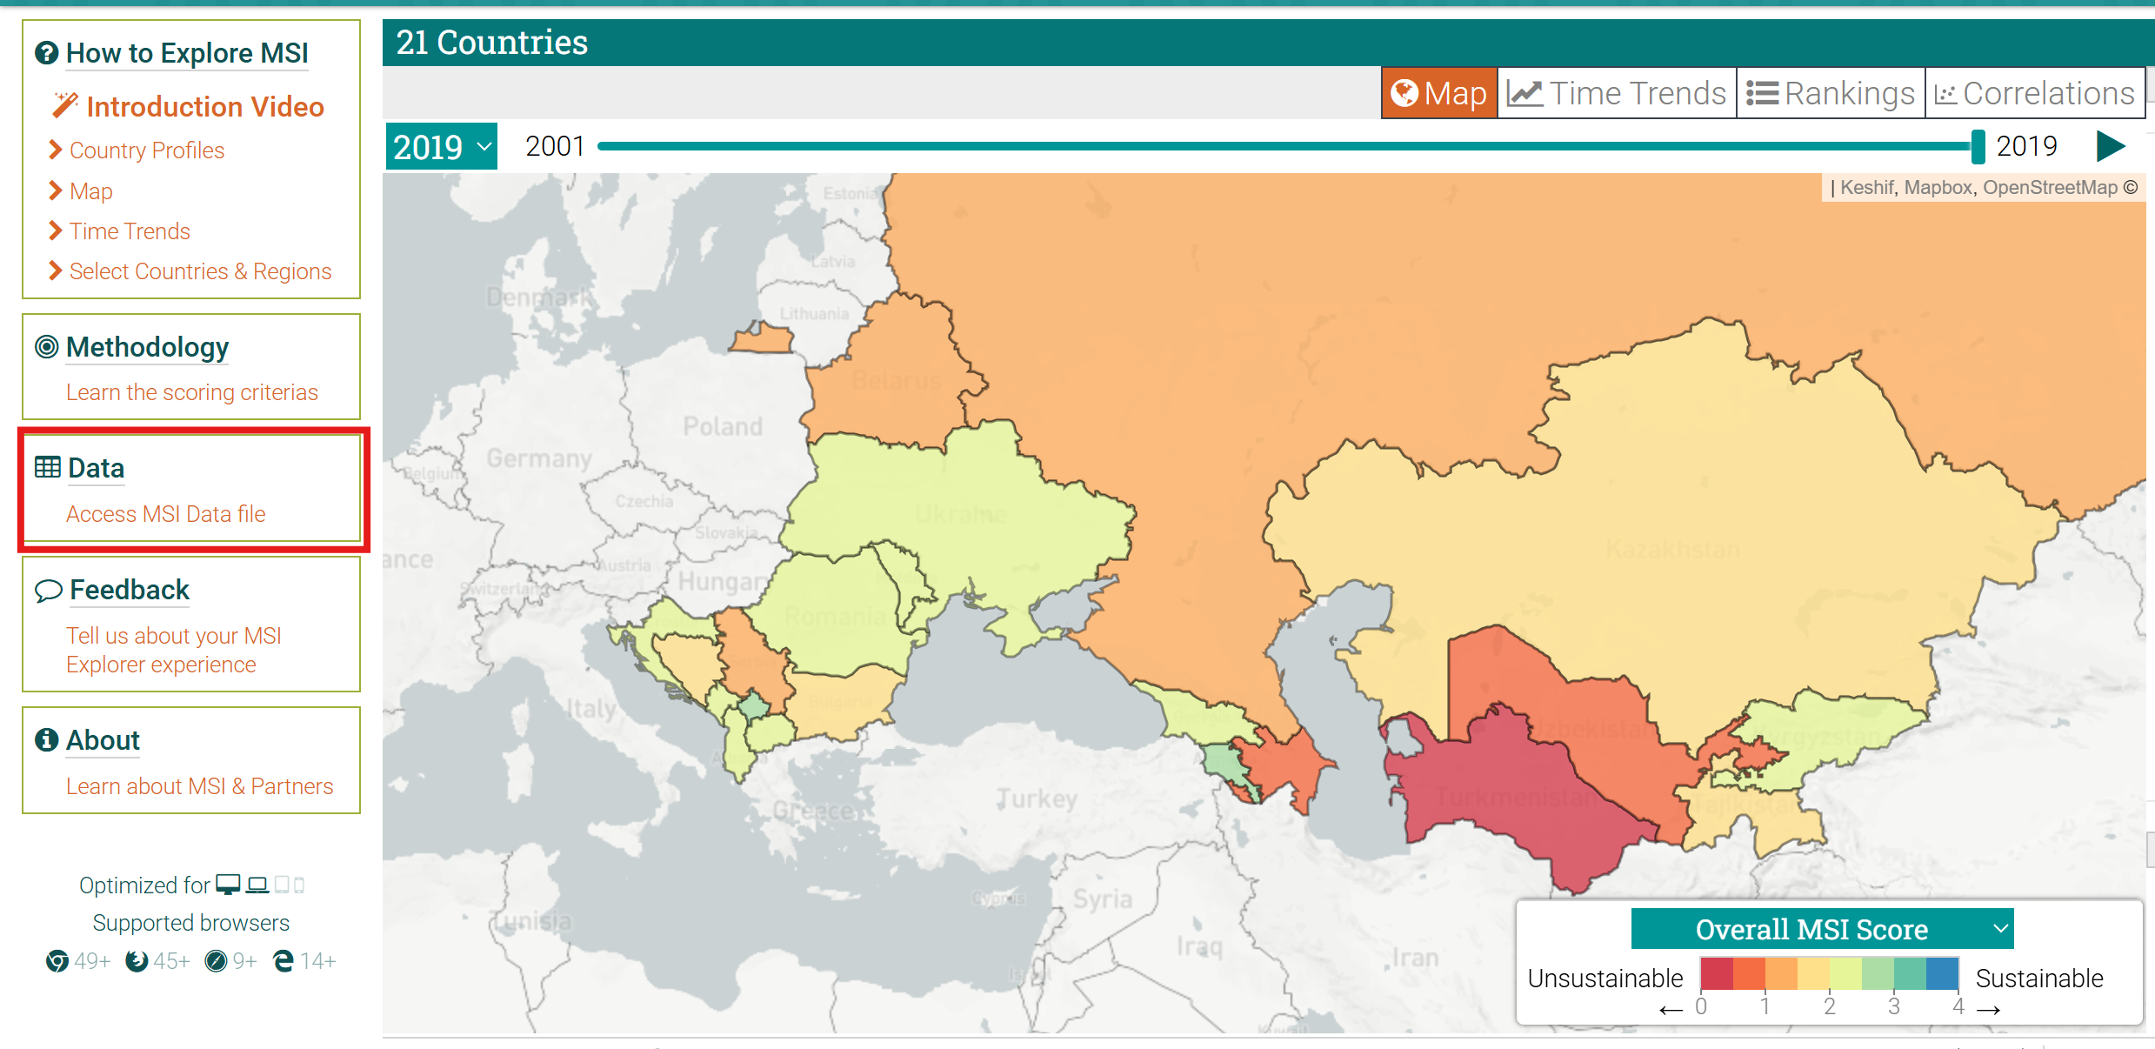The height and width of the screenshot is (1049, 2155).
Task: Open the 2019 year dropdown
Action: (442, 147)
